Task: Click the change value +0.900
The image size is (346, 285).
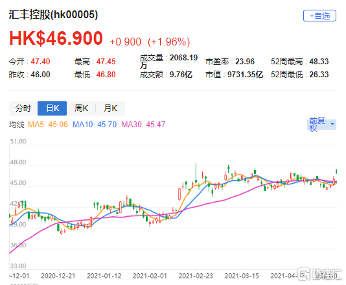Action: (125, 42)
